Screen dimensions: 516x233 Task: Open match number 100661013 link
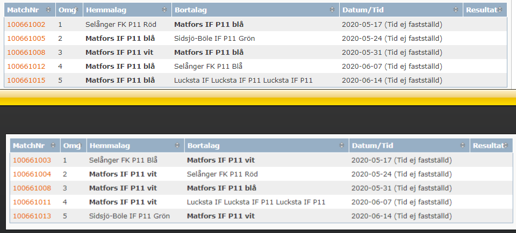click(32, 216)
